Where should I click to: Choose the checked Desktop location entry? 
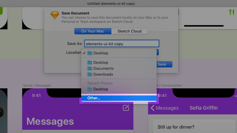click(119, 53)
